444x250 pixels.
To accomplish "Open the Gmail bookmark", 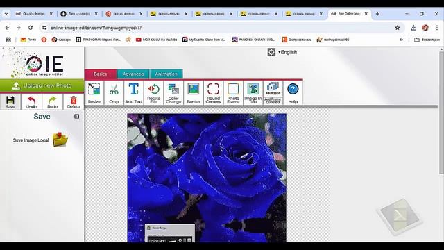I will [x=28, y=40].
